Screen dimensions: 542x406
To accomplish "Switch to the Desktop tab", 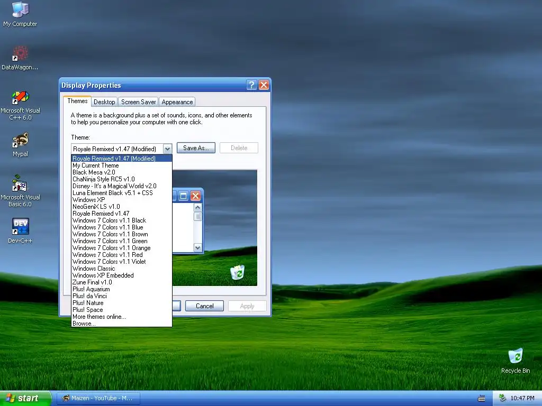I will (x=104, y=102).
